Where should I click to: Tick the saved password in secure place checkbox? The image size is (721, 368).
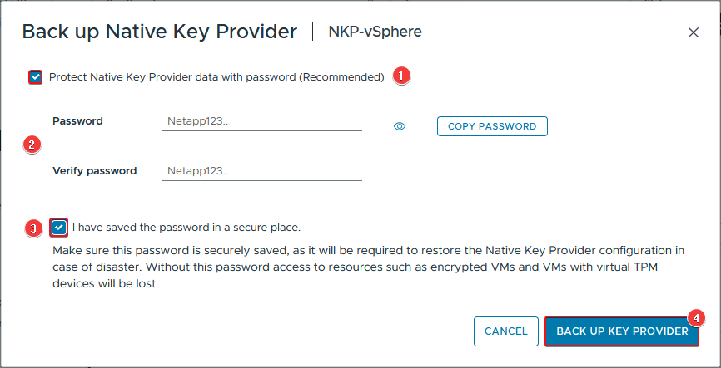pyautogui.click(x=59, y=227)
